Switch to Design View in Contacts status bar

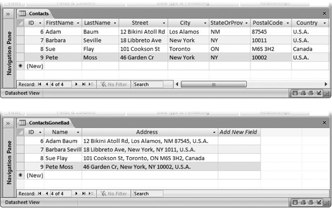pos(319,92)
